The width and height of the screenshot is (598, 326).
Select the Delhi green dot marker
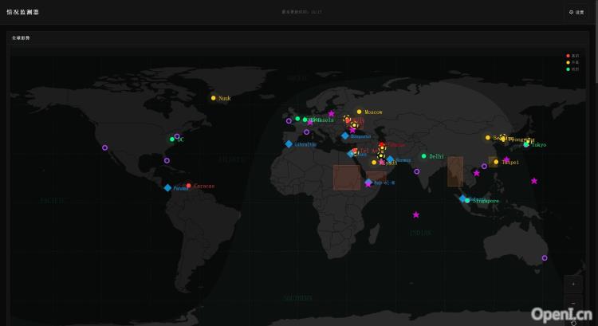click(x=423, y=156)
